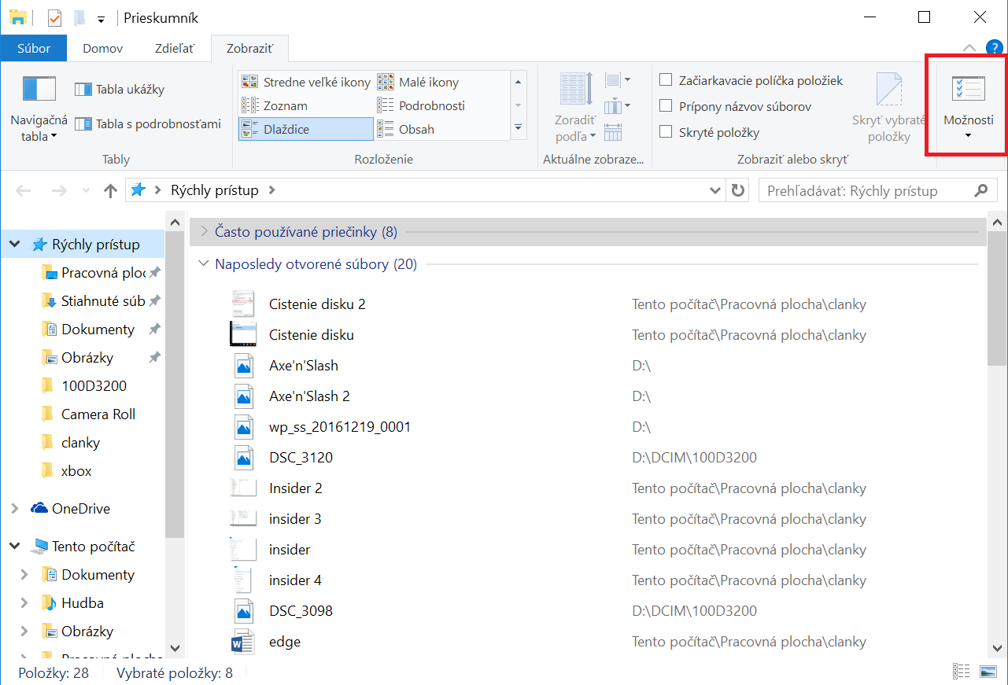Enable Prípony názvov súborov checkbox
Screen dimensions: 1008x685
666,106
